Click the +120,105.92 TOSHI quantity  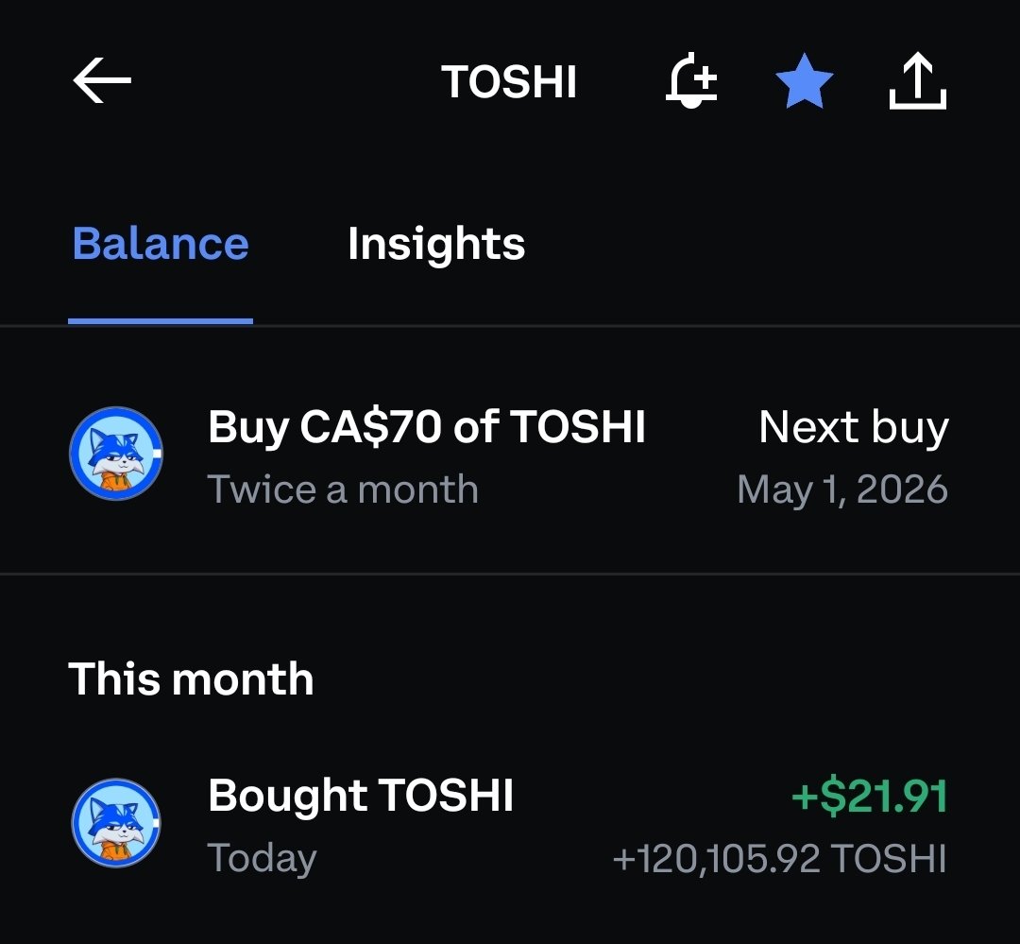pos(779,859)
